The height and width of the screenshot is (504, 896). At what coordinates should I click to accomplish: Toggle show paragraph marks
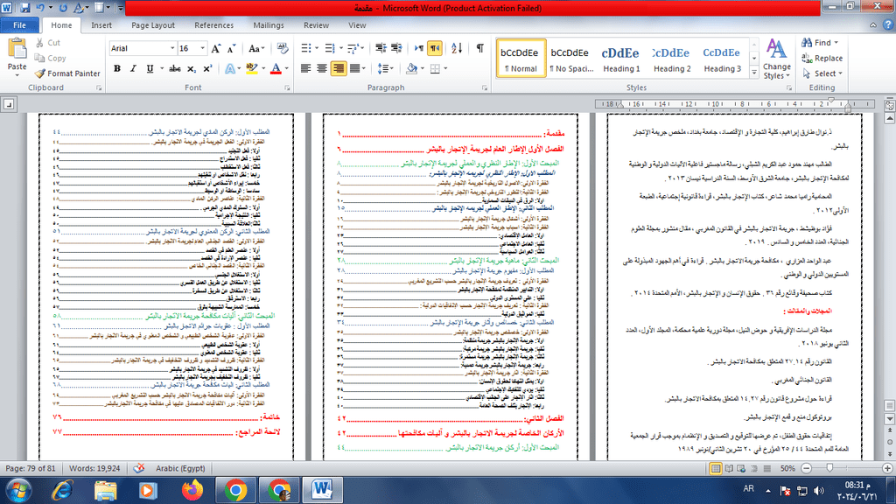coord(480,49)
